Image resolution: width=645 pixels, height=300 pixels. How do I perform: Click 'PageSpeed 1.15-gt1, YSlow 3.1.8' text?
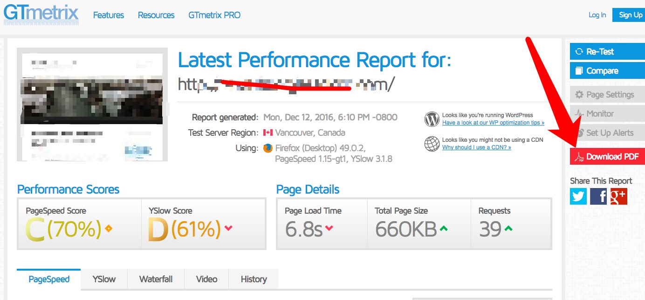tap(334, 159)
